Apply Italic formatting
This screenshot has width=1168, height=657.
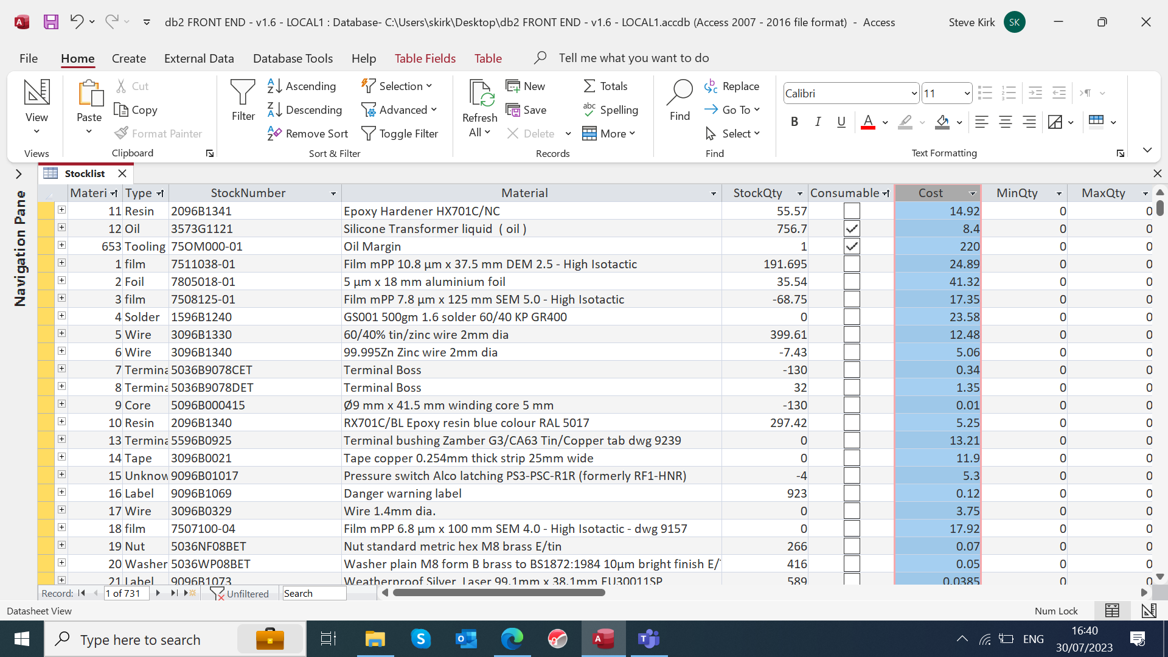pos(818,122)
